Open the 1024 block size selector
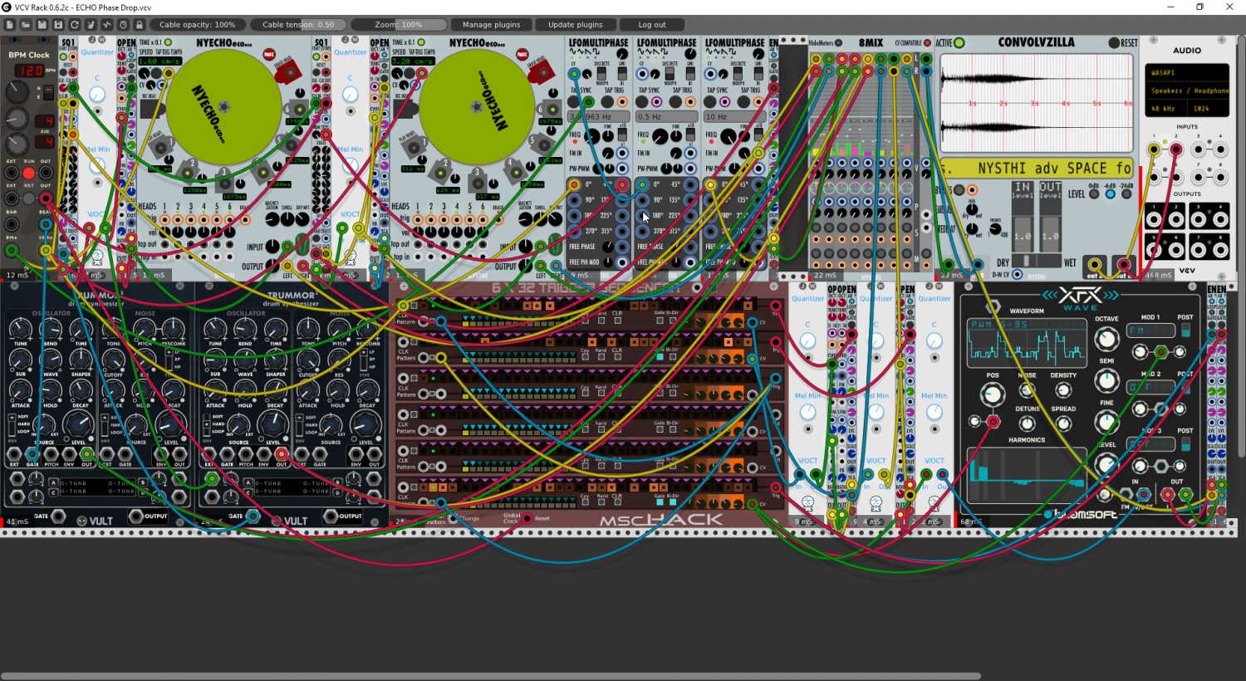The height and width of the screenshot is (681, 1246). (1207, 109)
